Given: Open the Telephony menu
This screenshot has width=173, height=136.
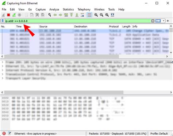Looking at the screenshot, I should click(84, 9).
